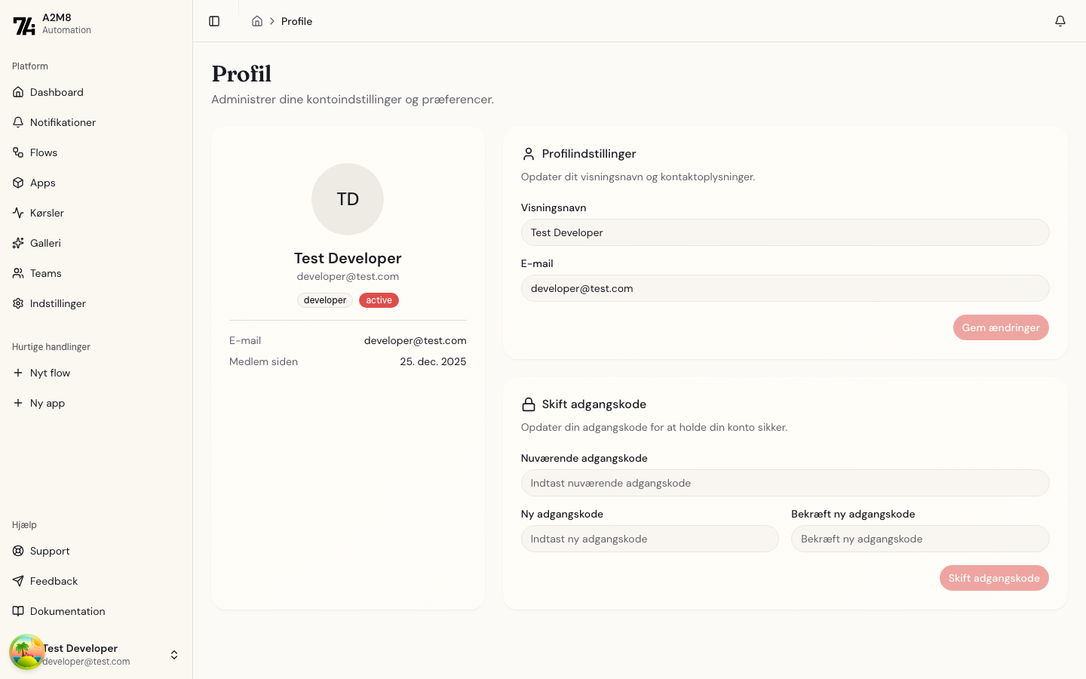The height and width of the screenshot is (679, 1086).
Task: Create a new flow with Nyt flow
Action: click(50, 373)
